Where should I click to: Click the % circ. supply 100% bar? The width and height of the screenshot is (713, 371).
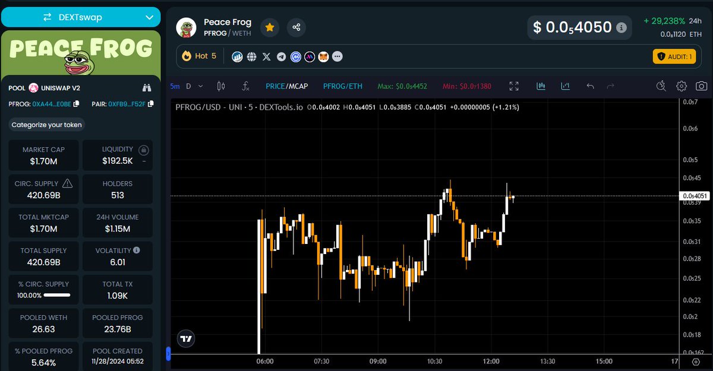point(57,295)
